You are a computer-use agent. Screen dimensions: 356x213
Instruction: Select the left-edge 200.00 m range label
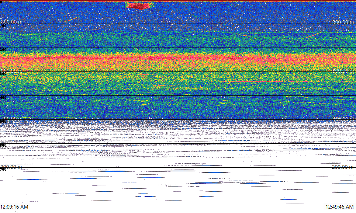pos(11,167)
